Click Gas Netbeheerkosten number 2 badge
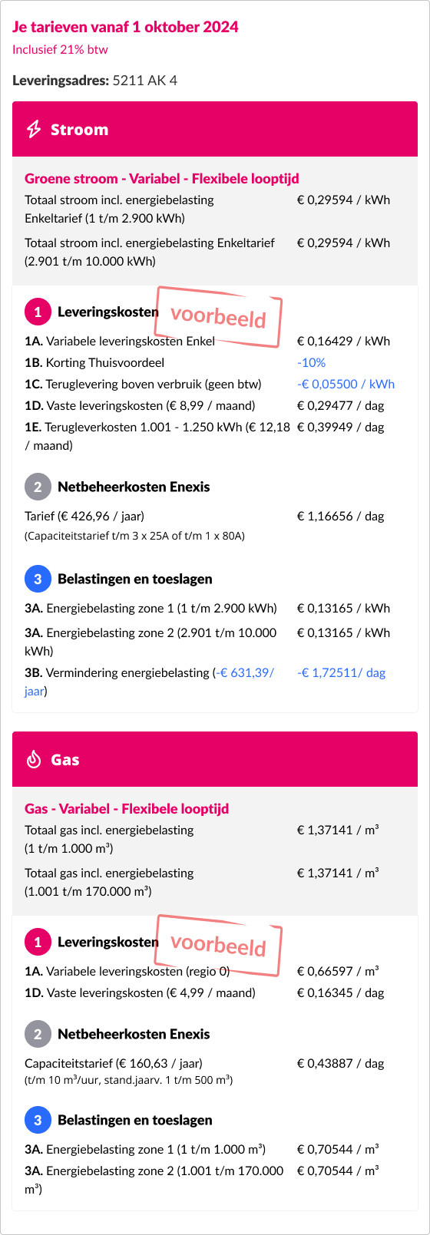430x1235 pixels. coord(38,1035)
